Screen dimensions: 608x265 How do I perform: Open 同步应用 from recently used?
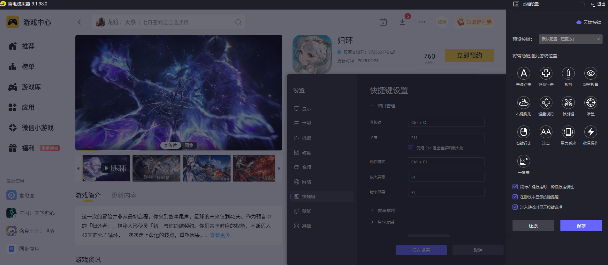point(23,249)
